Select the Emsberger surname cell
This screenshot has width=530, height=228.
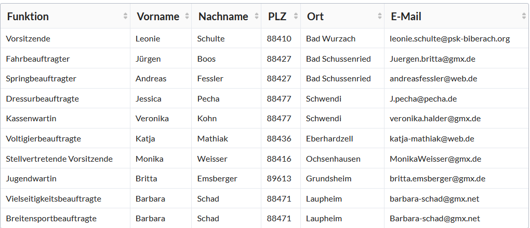click(227, 179)
